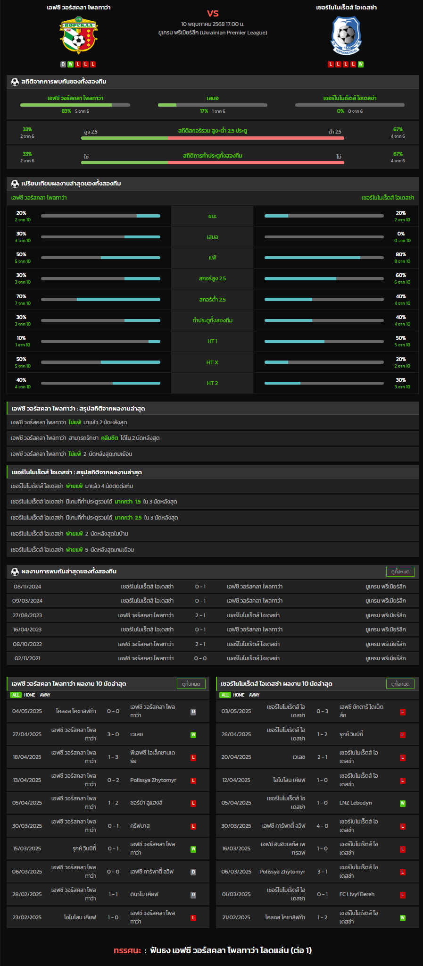Click D result badge for Vorskla's 28/02/2025 match
This screenshot has height=966, width=423.
coord(193,895)
